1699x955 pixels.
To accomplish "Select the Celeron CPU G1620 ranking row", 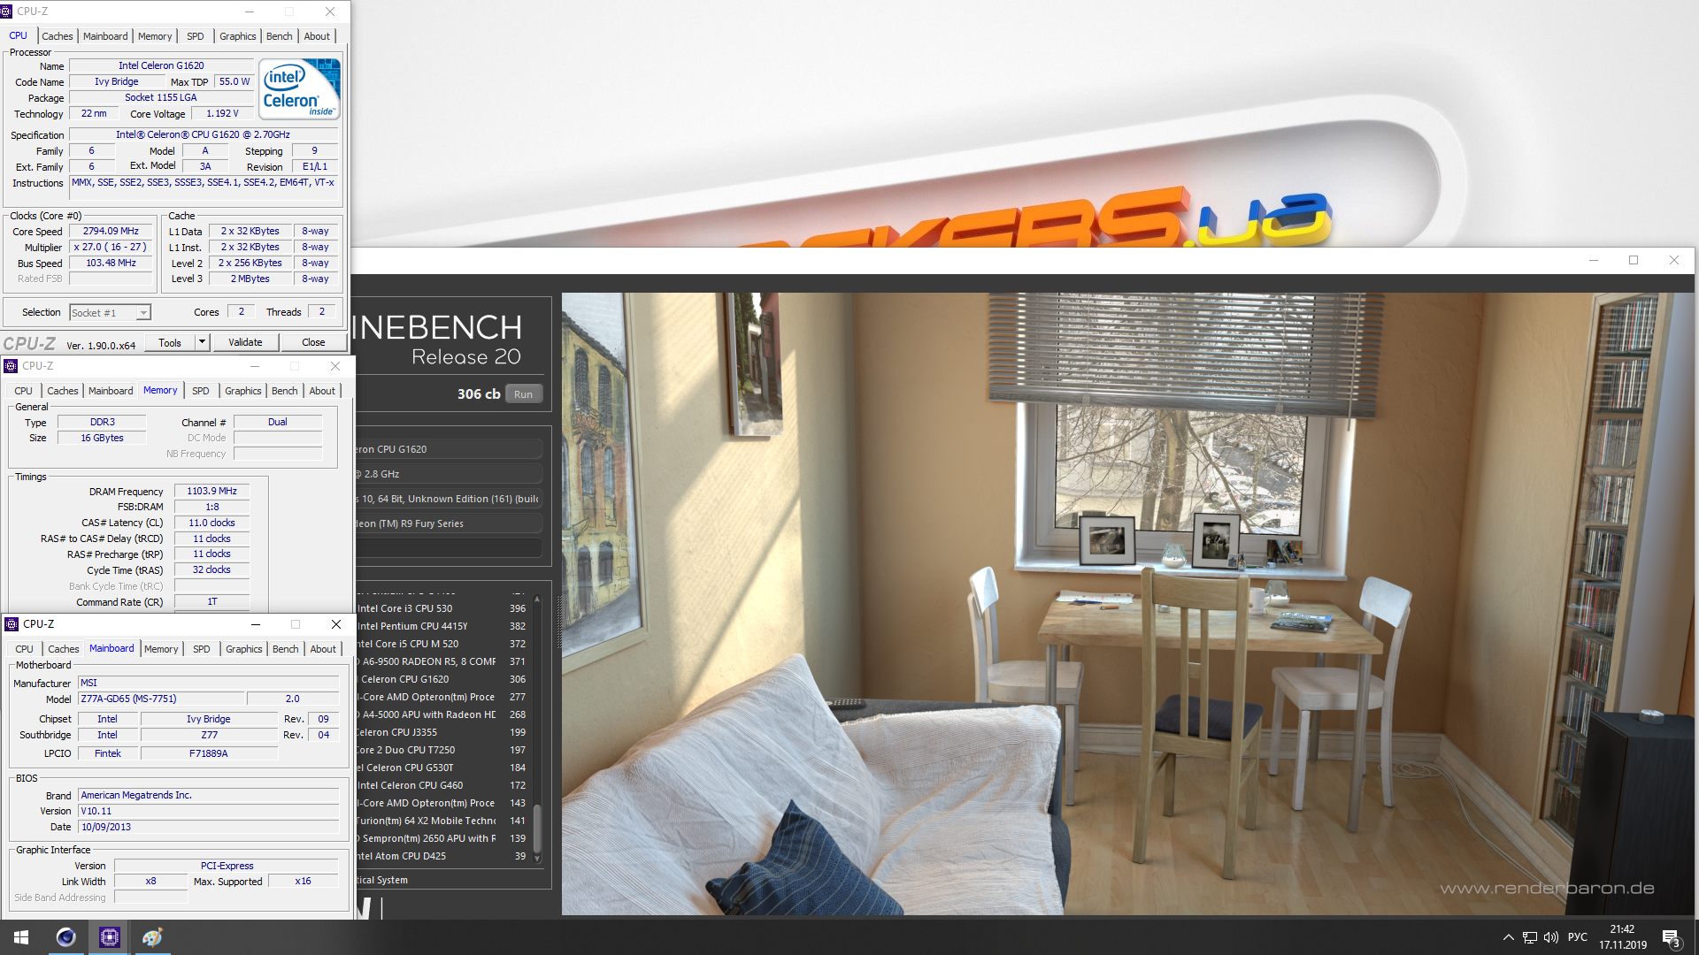I will click(x=442, y=679).
